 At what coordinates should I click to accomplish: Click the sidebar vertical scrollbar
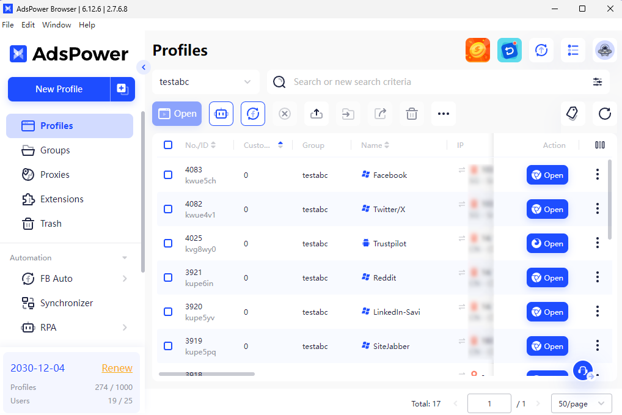143,192
